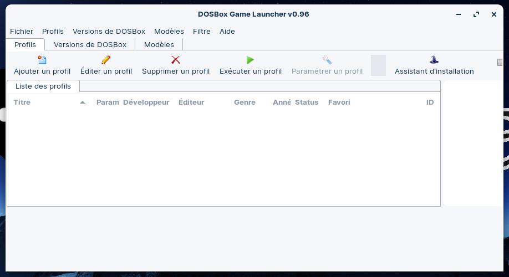Open the Versions de DOSBox menu
The height and width of the screenshot is (277, 509).
pyautogui.click(x=109, y=32)
